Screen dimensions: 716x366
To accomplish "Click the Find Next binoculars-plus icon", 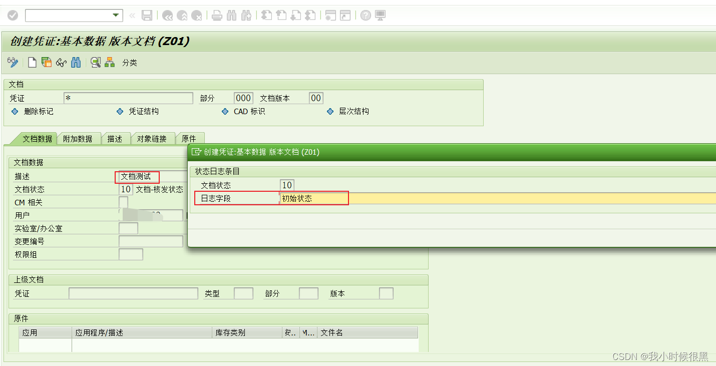I will click(x=246, y=16).
